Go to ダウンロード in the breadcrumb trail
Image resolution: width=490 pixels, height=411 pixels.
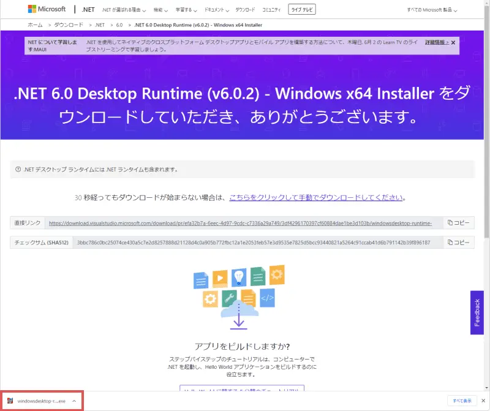tap(69, 25)
